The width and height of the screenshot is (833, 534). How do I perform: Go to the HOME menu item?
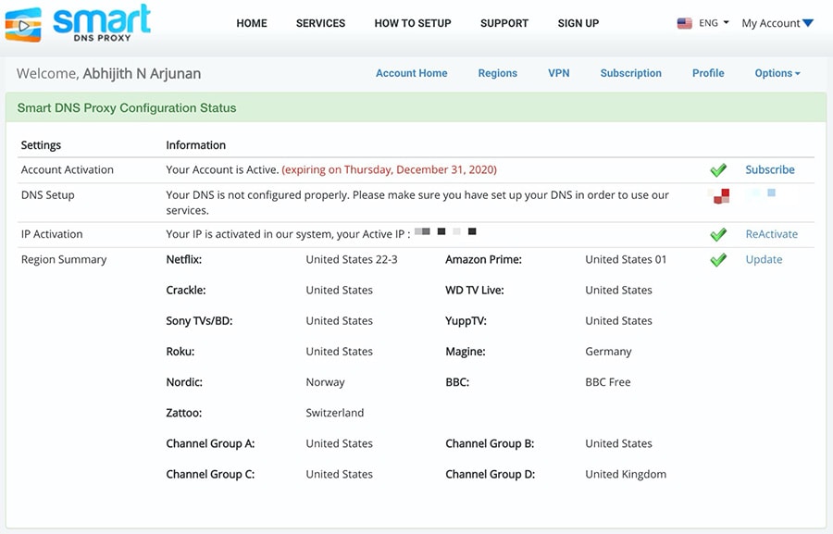tap(252, 23)
